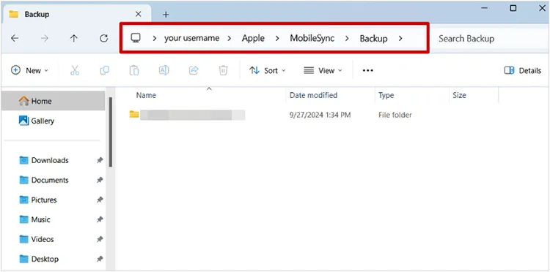
Task: Expand chevron after 'Apple' breadcrumb
Action: 277,39
